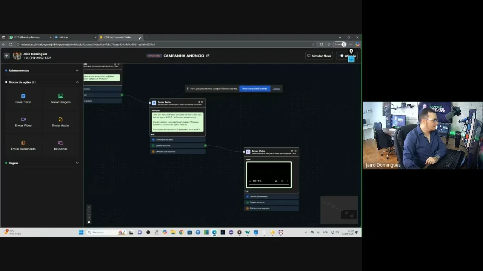The height and width of the screenshot is (271, 483).
Task: Click the green message text in Enviar Texto node
Action: coord(178,122)
